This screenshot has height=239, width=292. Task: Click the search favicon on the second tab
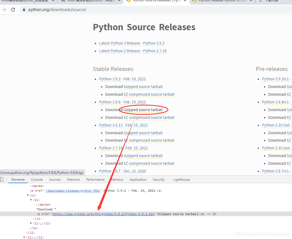(63, 1)
